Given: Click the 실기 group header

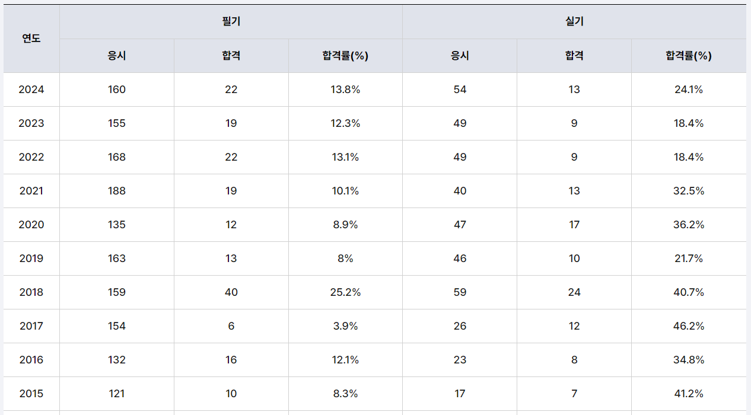Looking at the screenshot, I should (x=574, y=22).
